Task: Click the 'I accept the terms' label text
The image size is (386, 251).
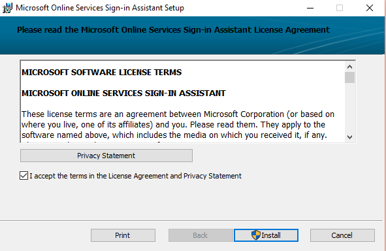Action: click(136, 176)
